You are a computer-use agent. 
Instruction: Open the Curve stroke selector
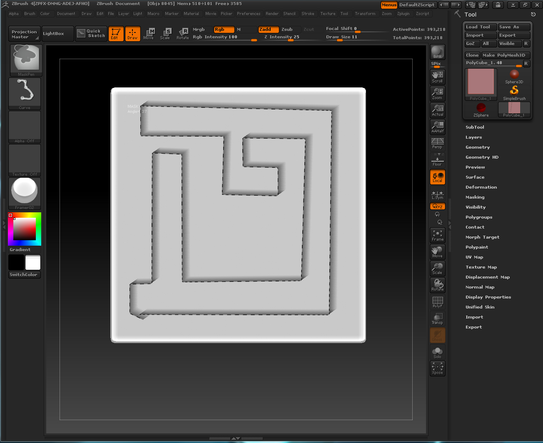point(25,94)
